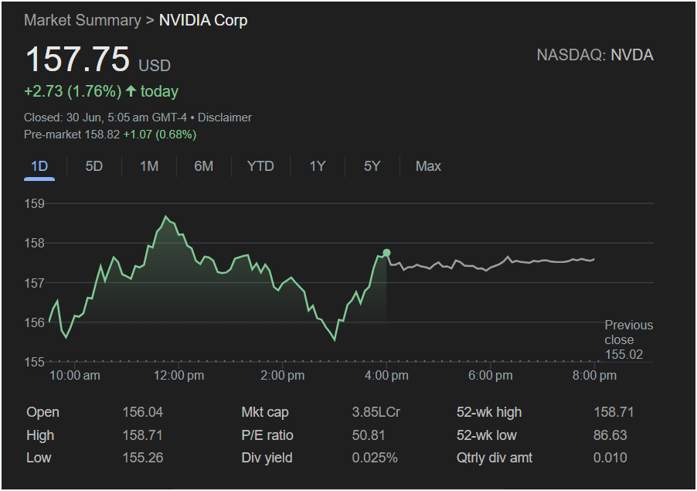
Task: Click the Div yield value 0.025%
Action: pos(375,458)
